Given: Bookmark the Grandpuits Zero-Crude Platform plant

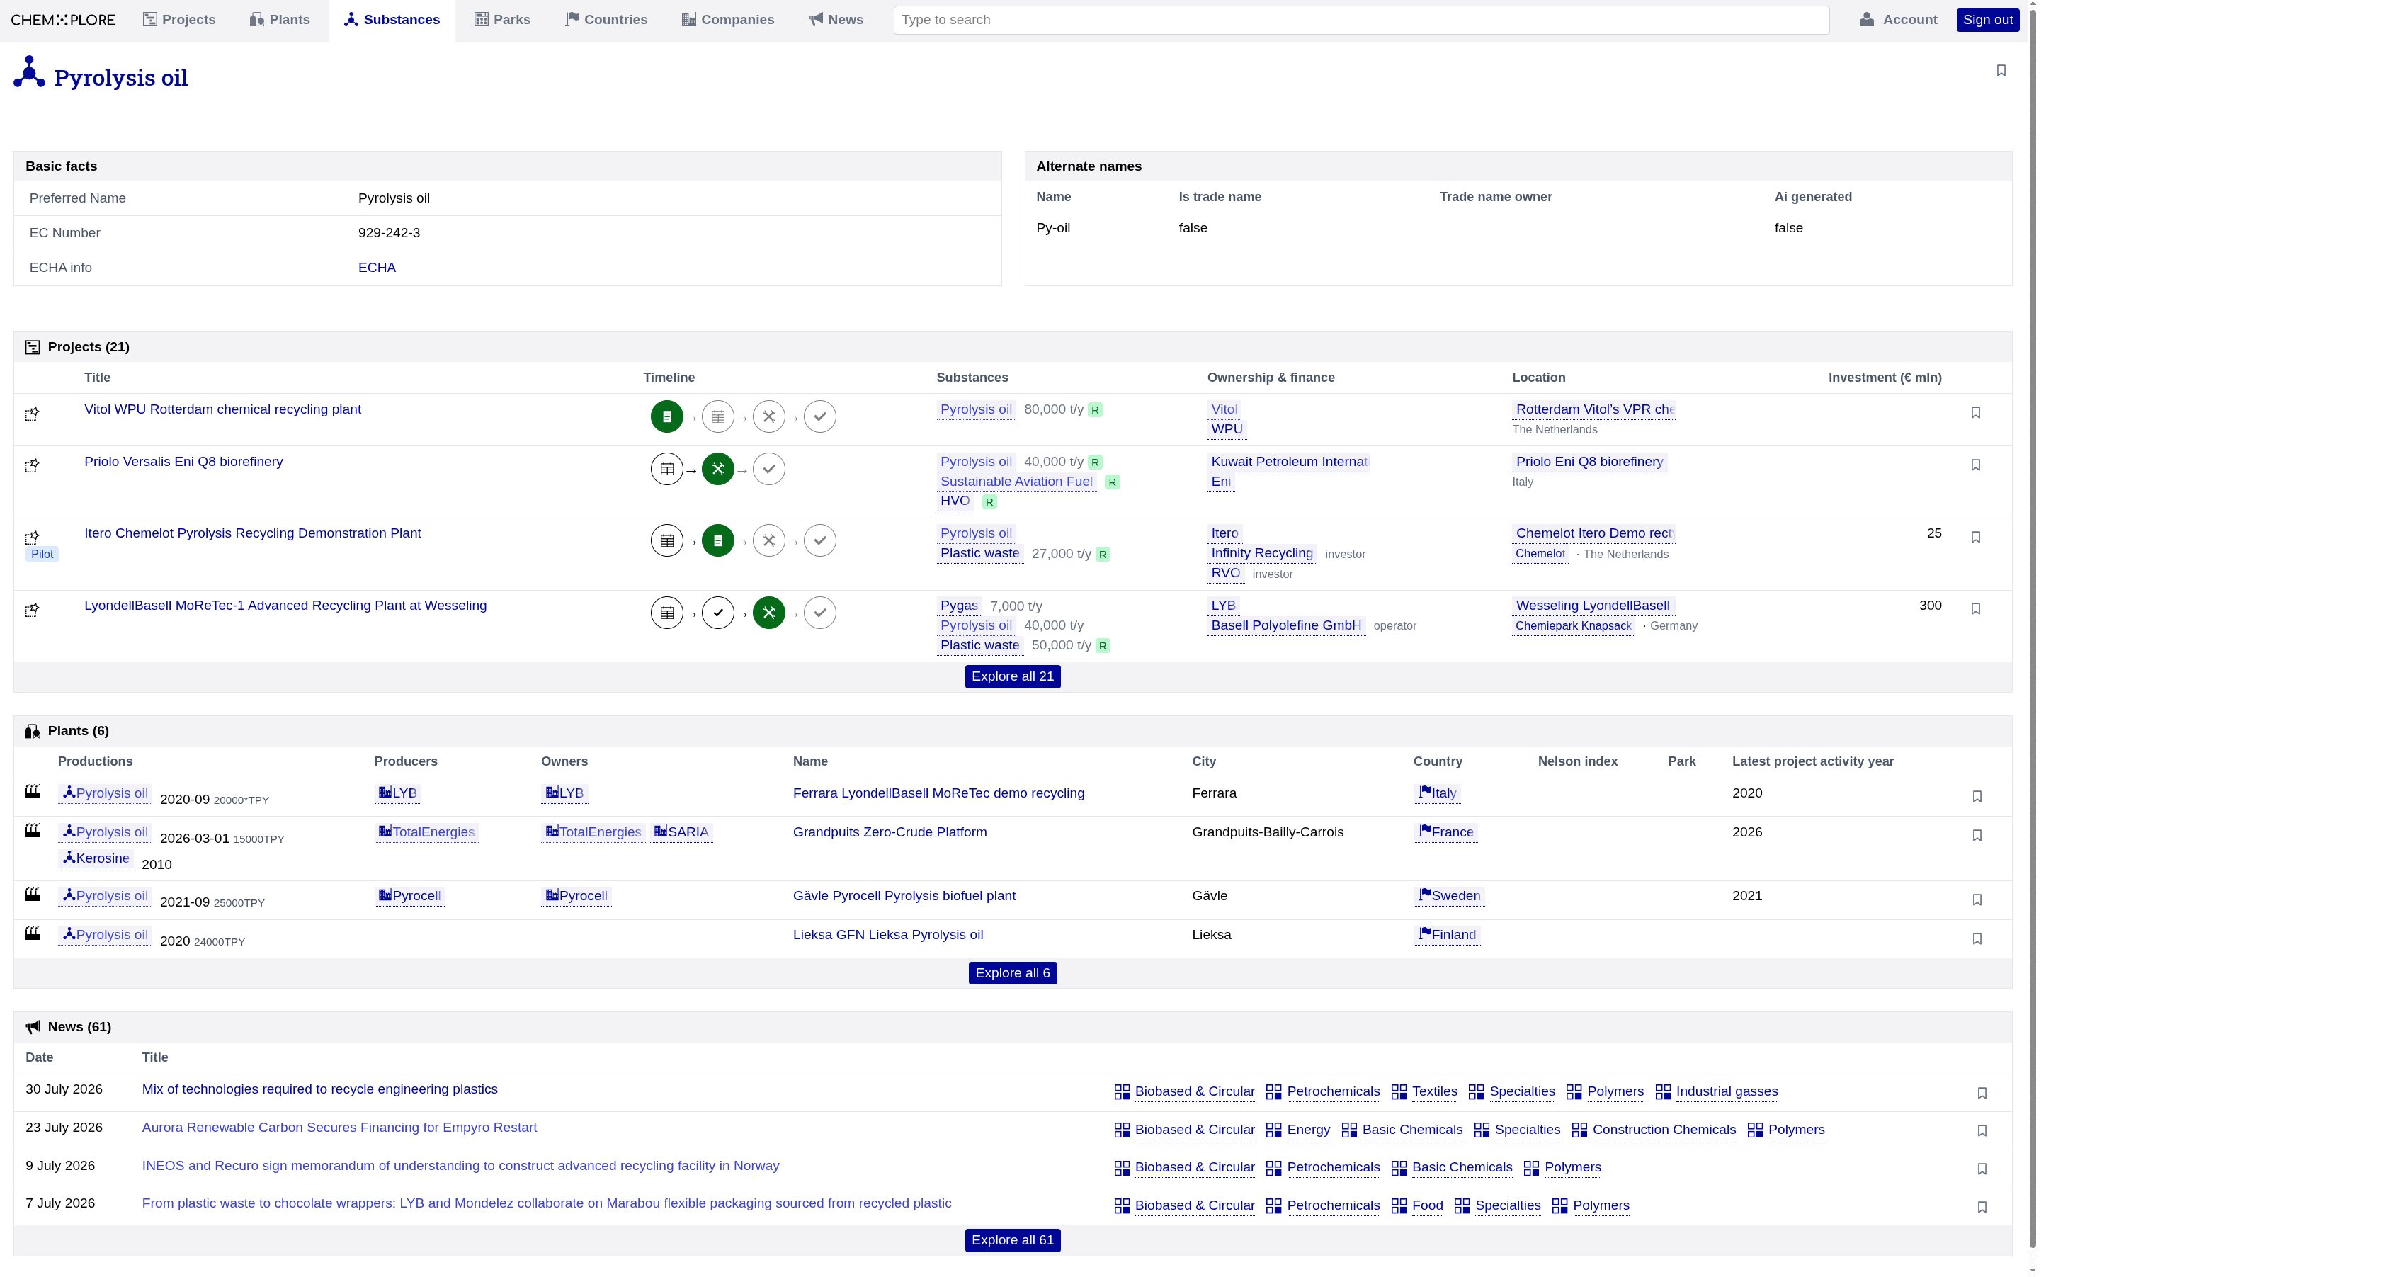Looking at the screenshot, I should 1977,836.
